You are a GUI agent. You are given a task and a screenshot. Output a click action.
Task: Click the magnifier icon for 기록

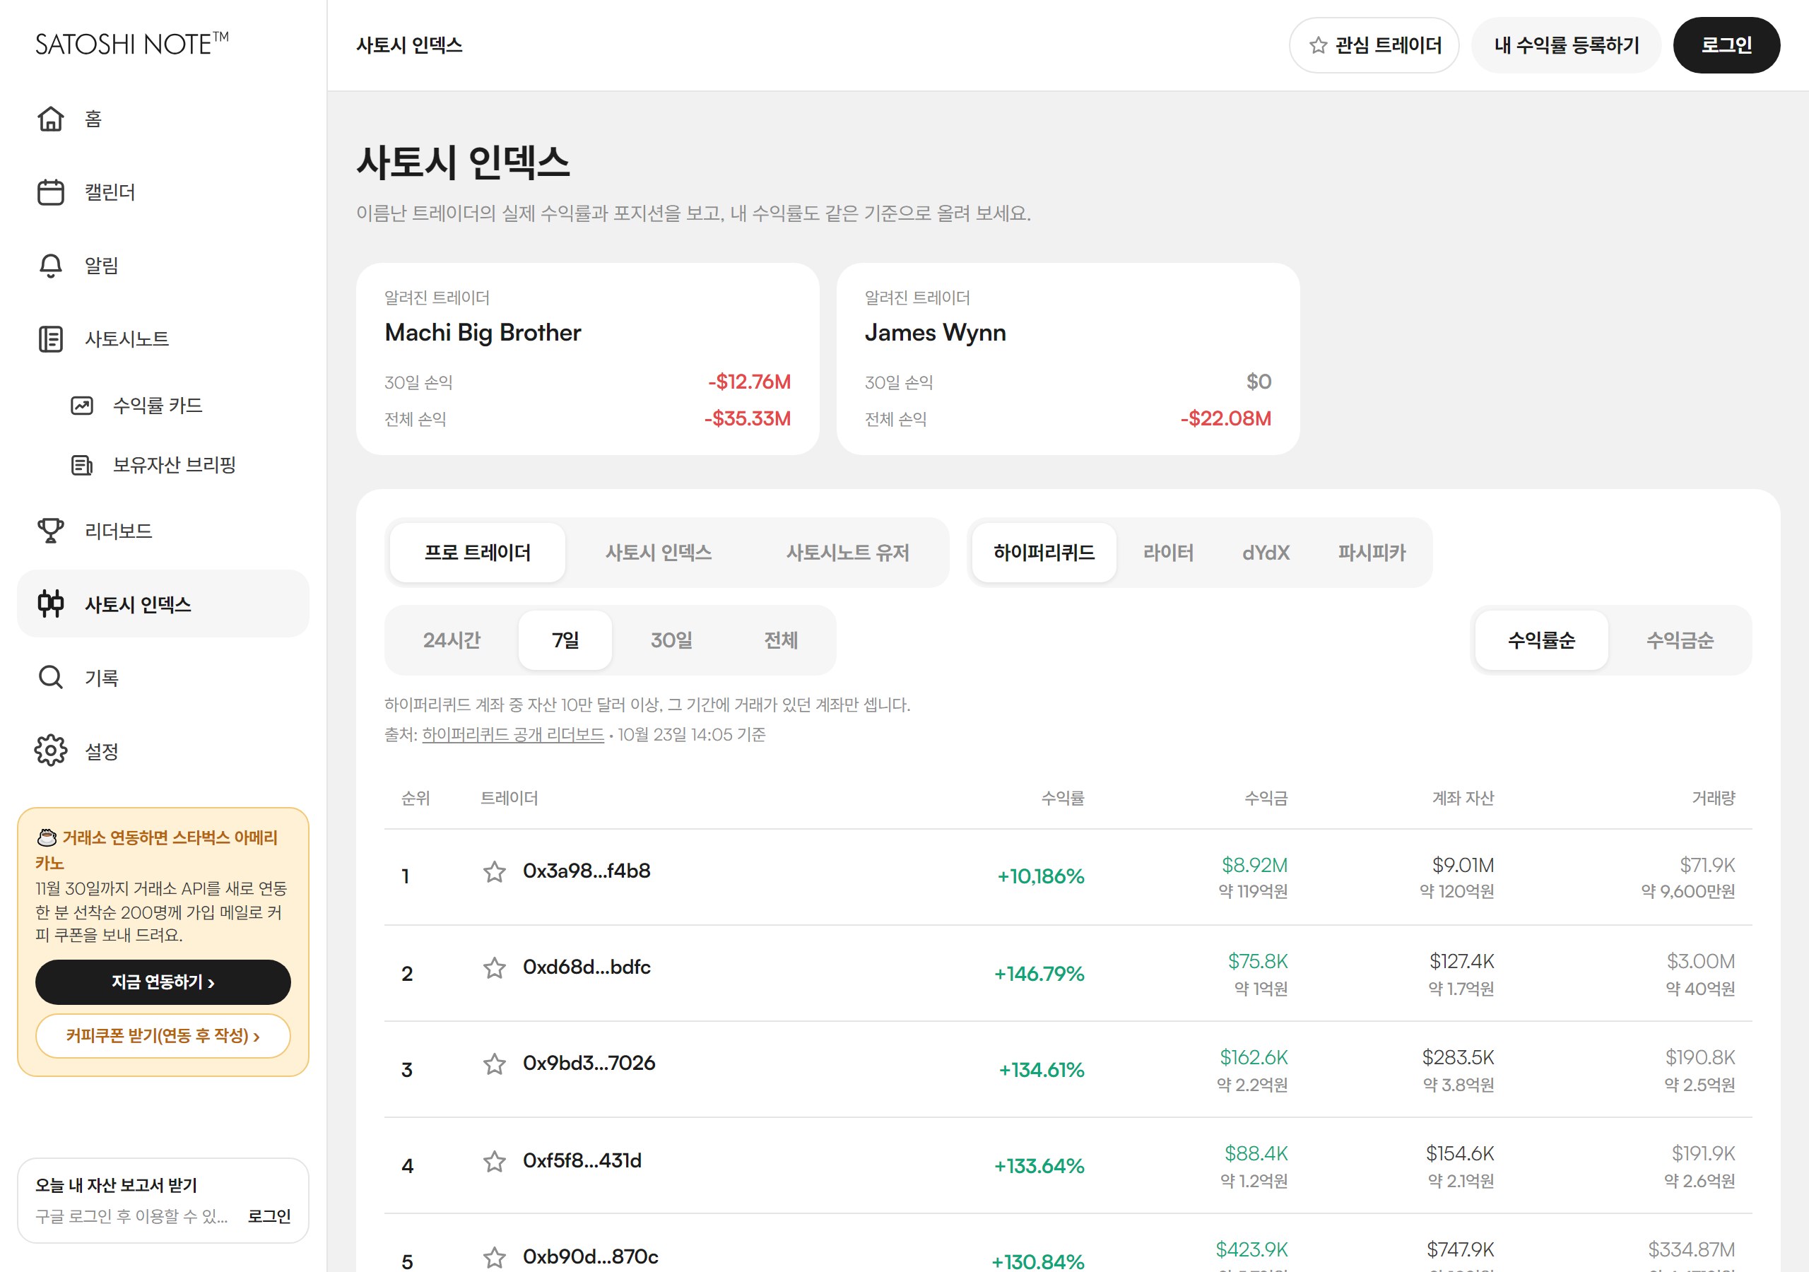coord(51,677)
